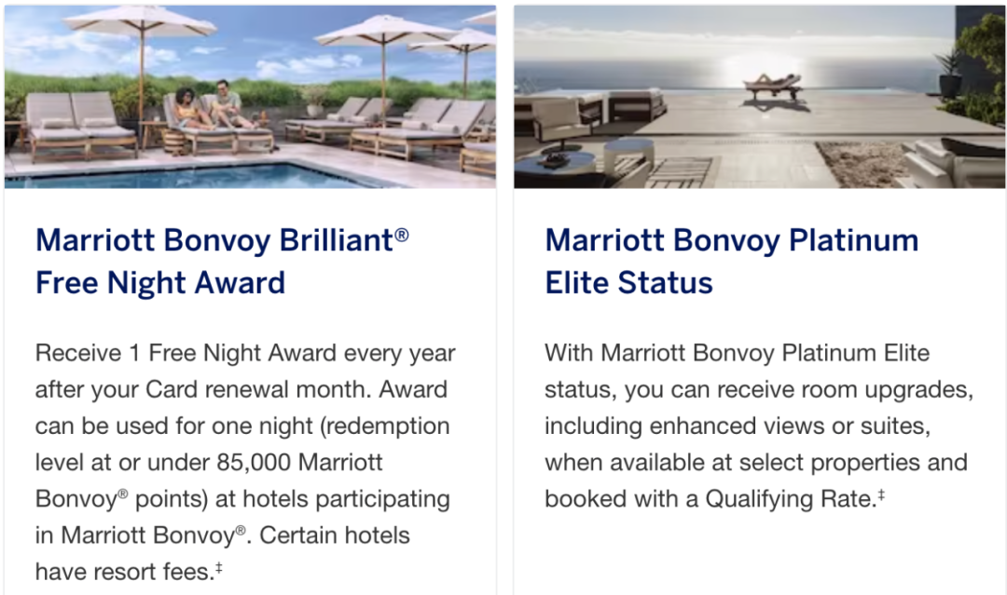Screen dimensions: 1007x595
Task: Click the poolside lounge chairs image
Action: [x=250, y=97]
